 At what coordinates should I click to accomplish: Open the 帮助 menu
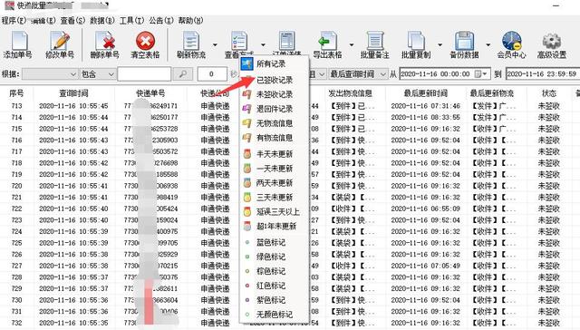coord(191,20)
